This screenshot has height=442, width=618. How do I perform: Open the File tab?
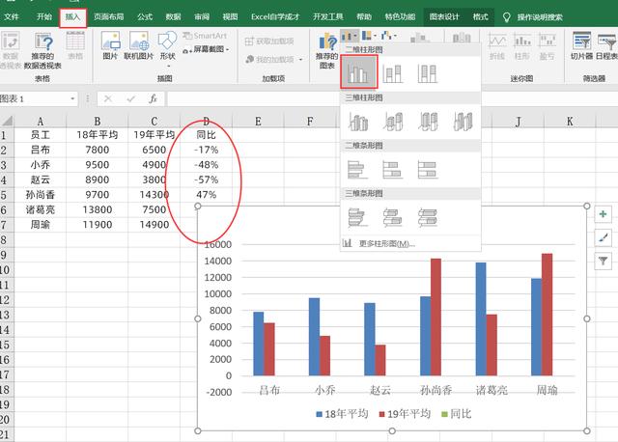tap(12, 17)
